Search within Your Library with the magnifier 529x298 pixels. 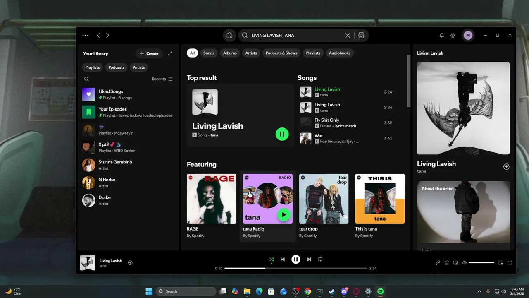[86, 79]
